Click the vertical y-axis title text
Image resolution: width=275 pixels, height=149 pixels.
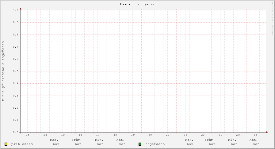pos(3,71)
